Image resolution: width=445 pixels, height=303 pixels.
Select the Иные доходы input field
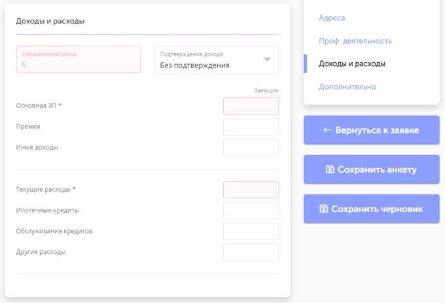(251, 148)
